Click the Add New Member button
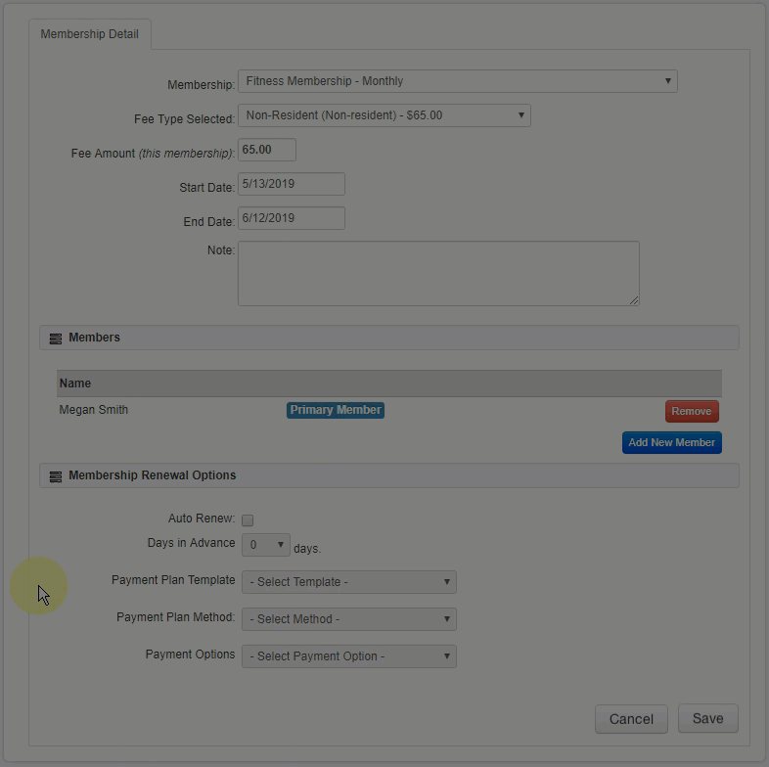 point(671,442)
